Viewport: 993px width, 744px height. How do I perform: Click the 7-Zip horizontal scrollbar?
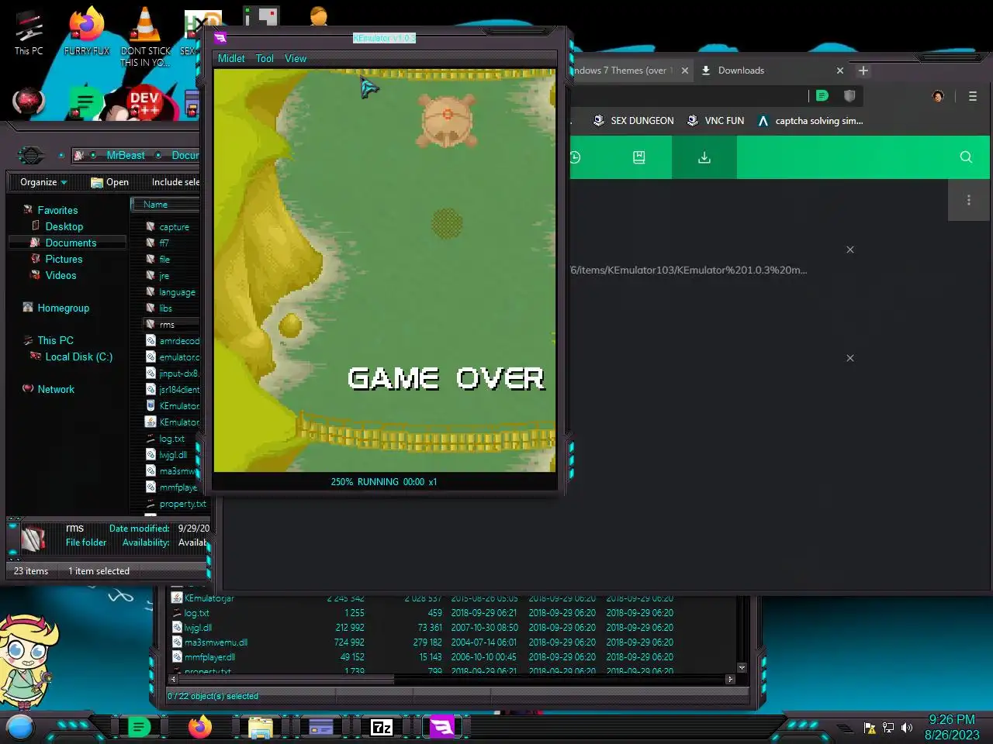pyautogui.click(x=452, y=679)
